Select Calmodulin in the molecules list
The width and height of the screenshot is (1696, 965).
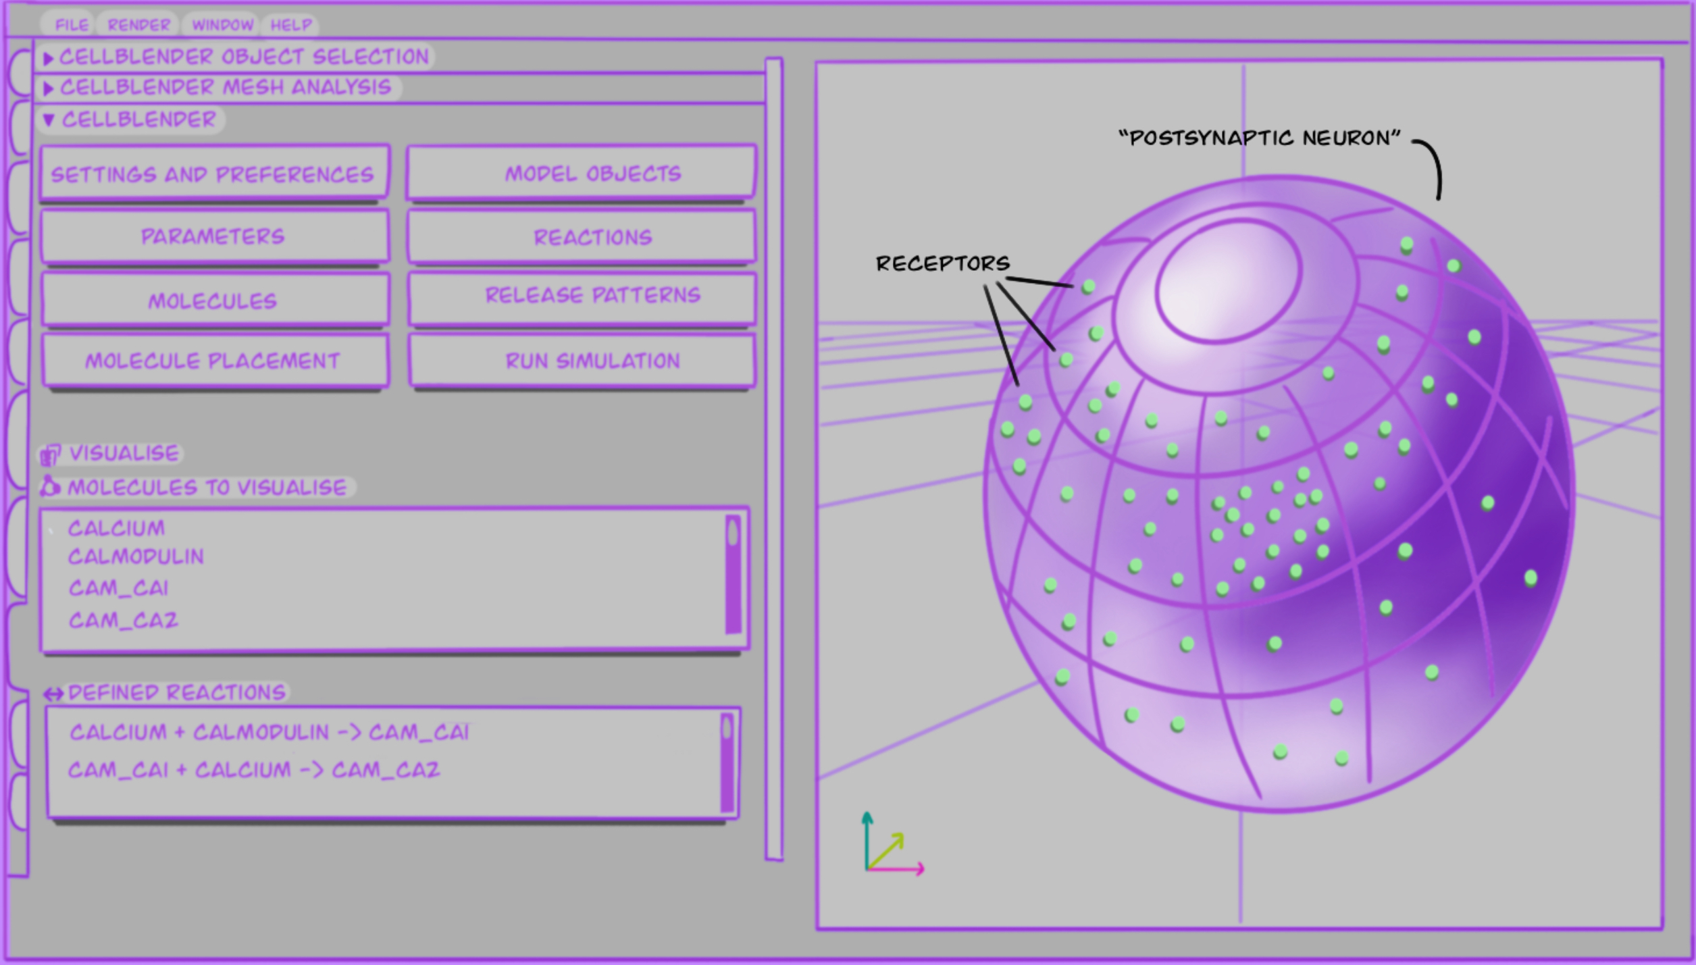click(x=136, y=557)
